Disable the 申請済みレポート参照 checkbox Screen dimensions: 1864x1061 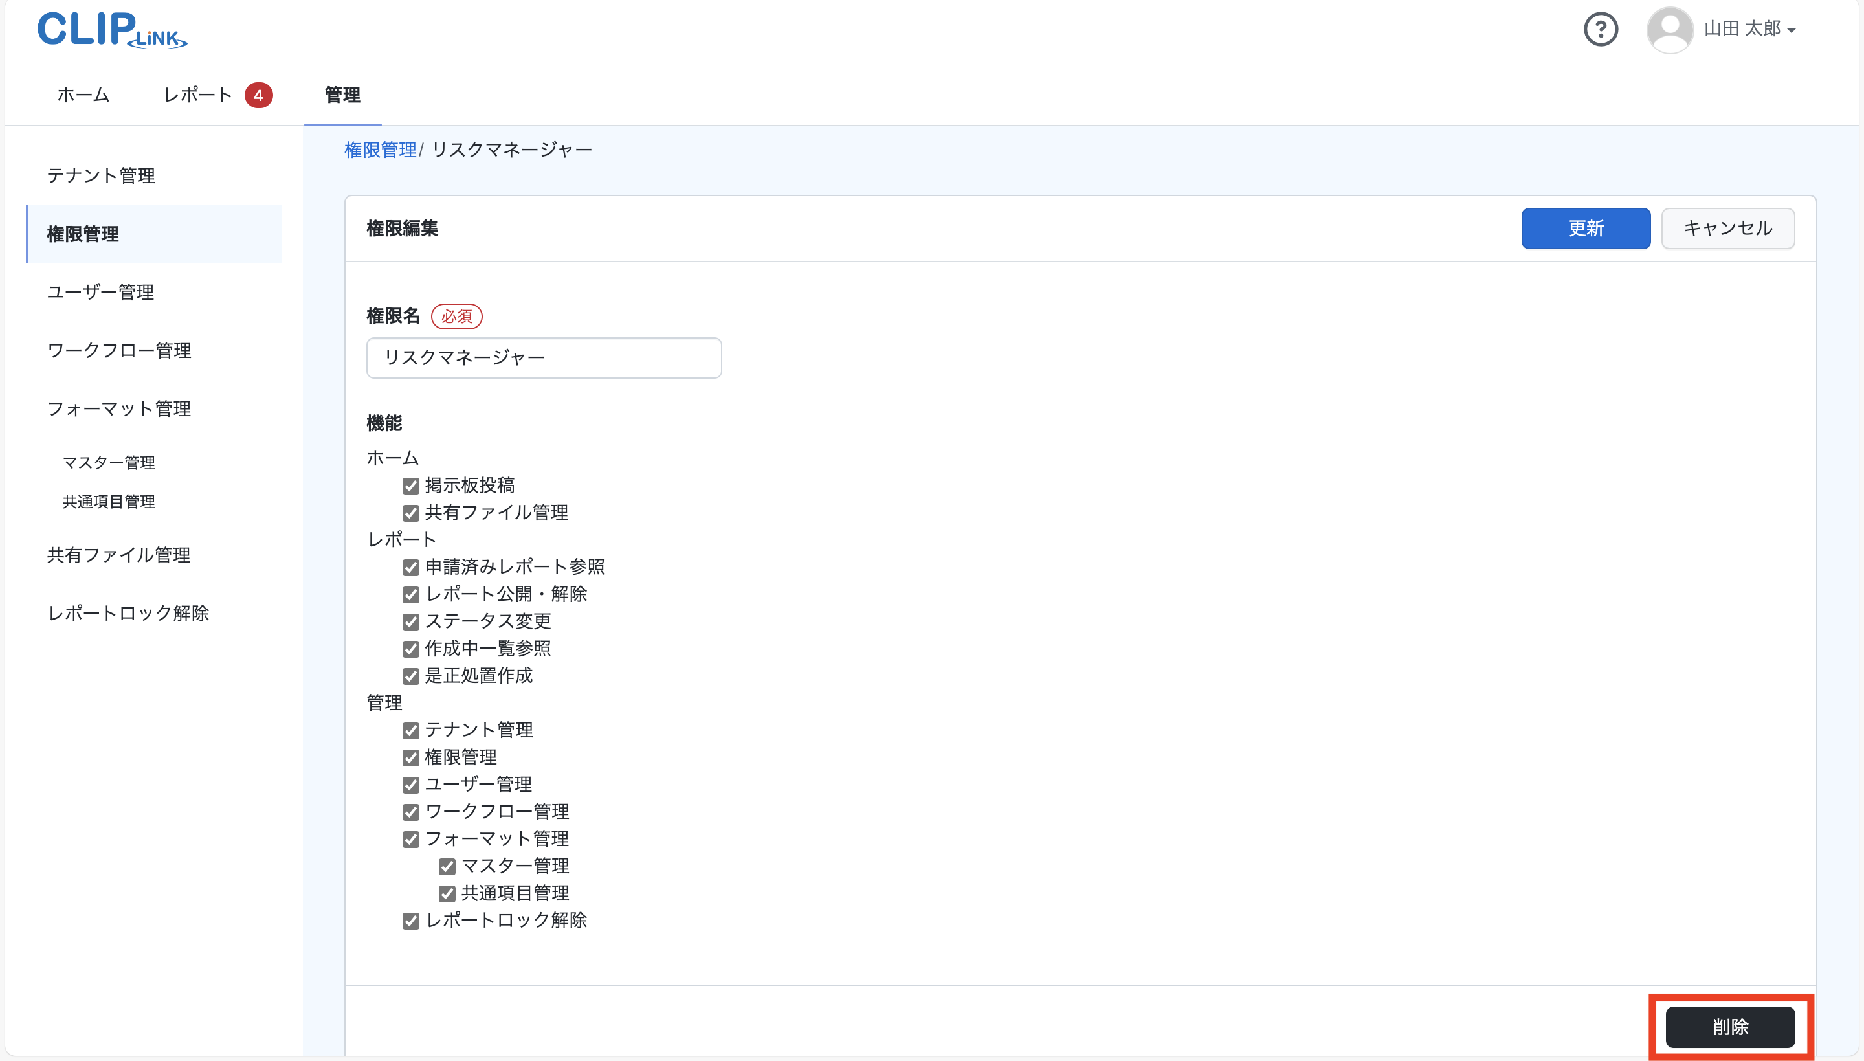pyautogui.click(x=412, y=567)
